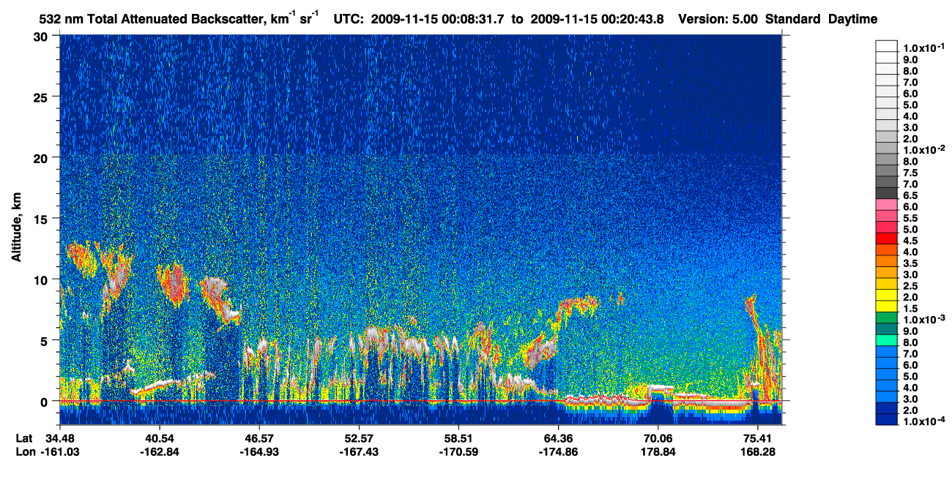Click the orange swatch beside 3.5

click(886, 262)
